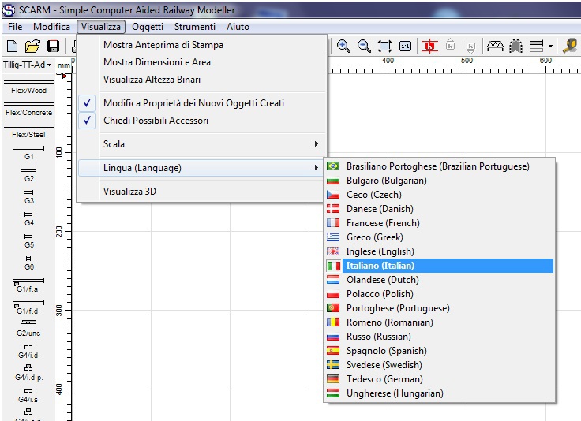Select Svedese (Swedish) language
The image size is (581, 421).
pos(440,365)
